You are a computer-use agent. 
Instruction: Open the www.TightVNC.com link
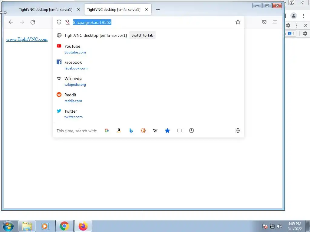pos(27,39)
